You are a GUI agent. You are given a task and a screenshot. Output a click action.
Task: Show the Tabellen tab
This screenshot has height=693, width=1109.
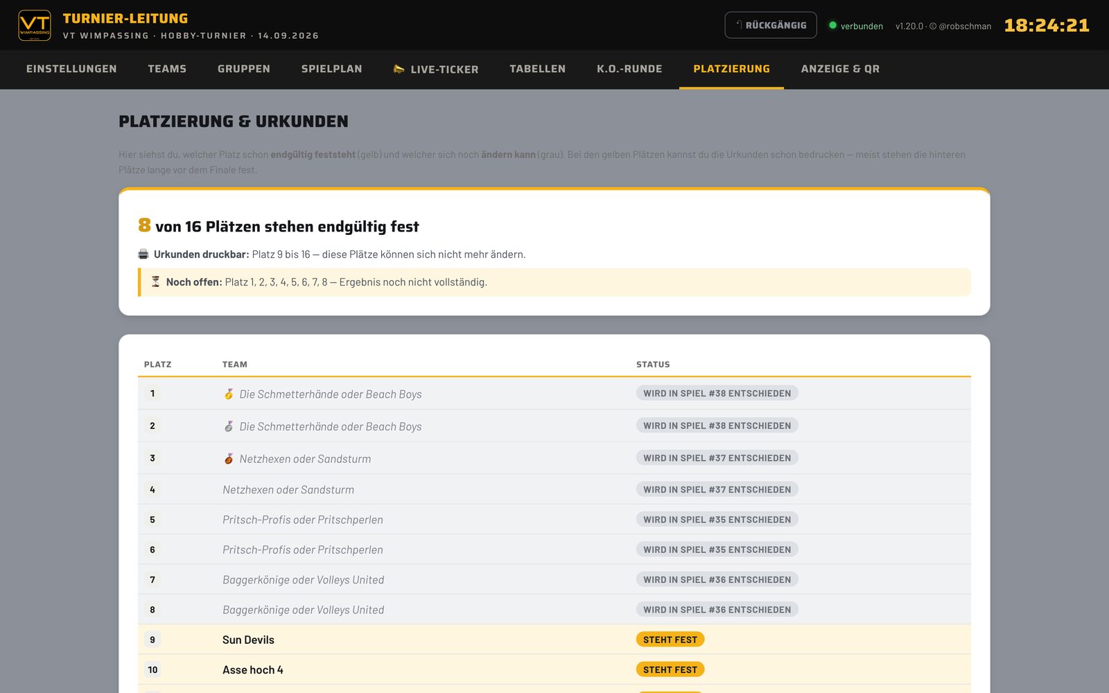(538, 69)
